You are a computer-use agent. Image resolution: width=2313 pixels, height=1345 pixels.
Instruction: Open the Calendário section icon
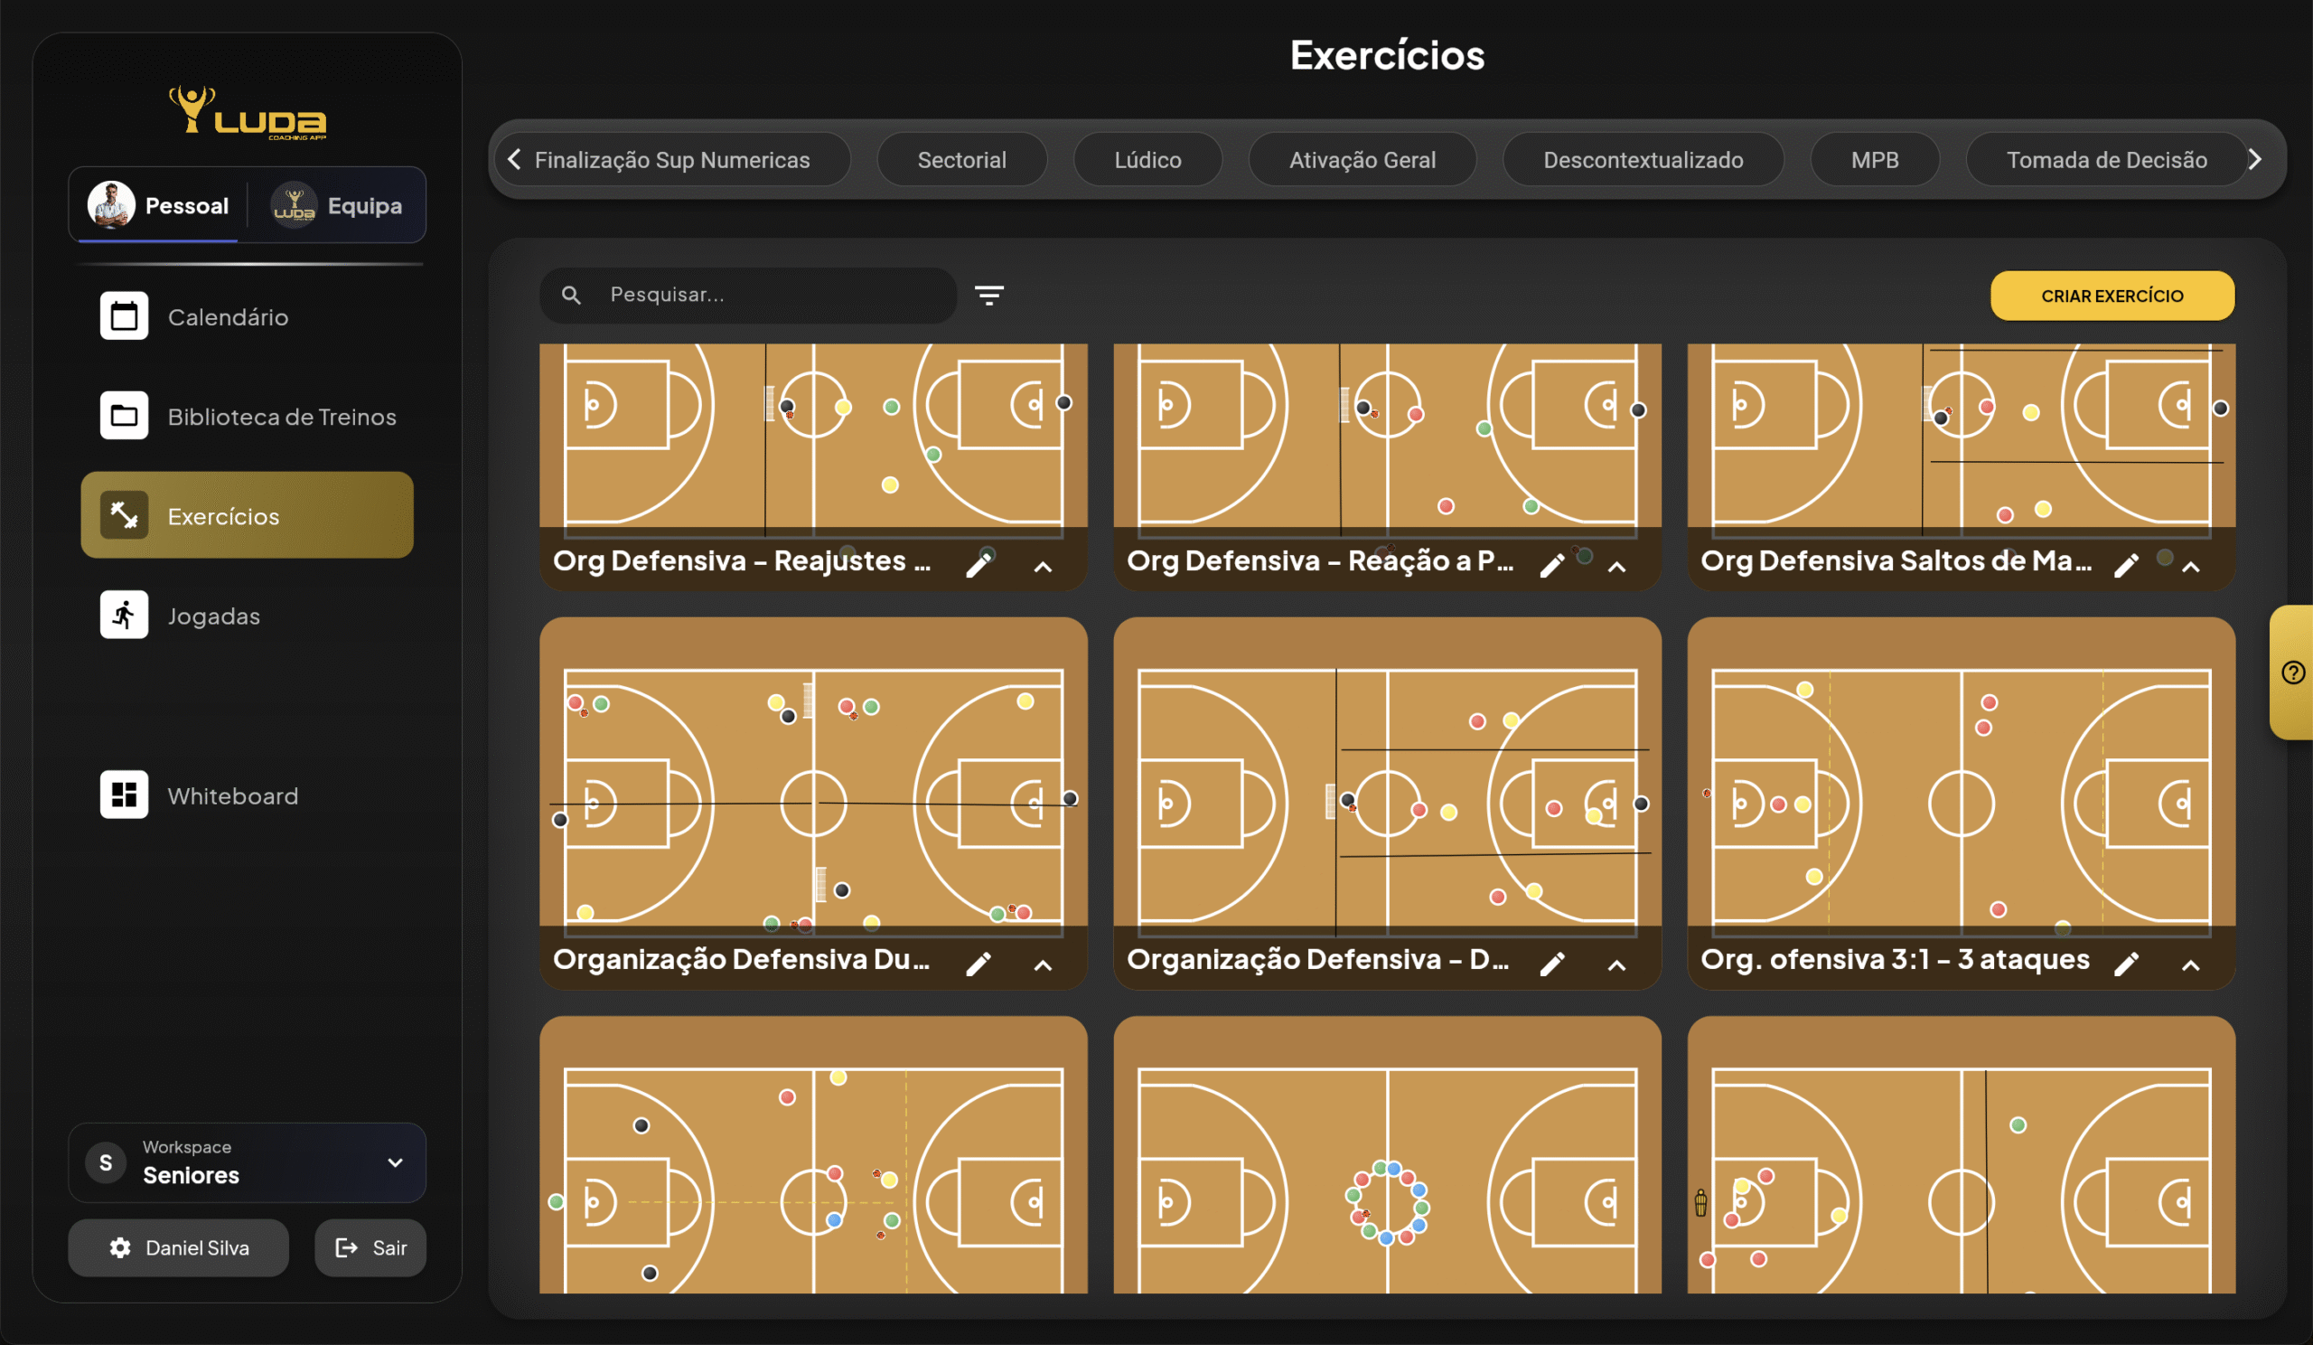click(x=124, y=316)
